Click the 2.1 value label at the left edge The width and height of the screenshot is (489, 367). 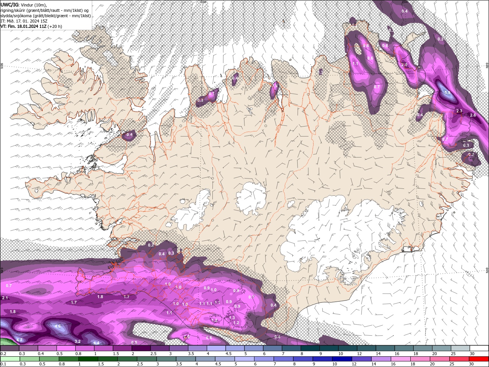pyautogui.click(x=5, y=298)
